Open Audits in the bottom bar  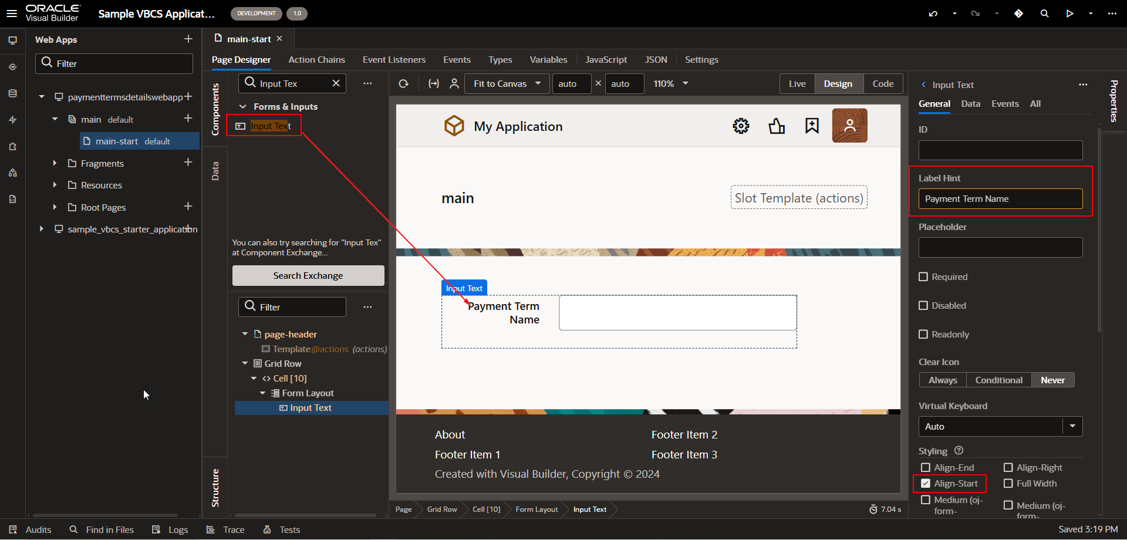31,530
